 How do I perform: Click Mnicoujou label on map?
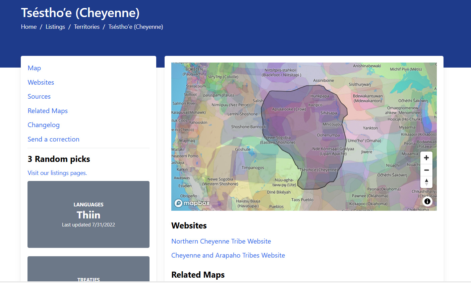click(333, 124)
